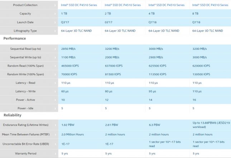The height and width of the screenshot is (158, 231).
Task: Click the 2.0 Million Hours MTBF value
Action: click(73, 134)
